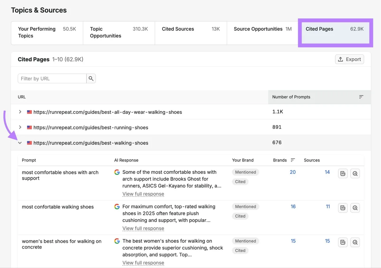Click the 891 prompts value

coord(277,127)
